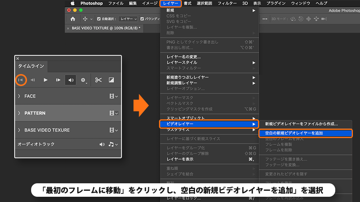Open PATTERN track filmstrip menu

click(114, 113)
